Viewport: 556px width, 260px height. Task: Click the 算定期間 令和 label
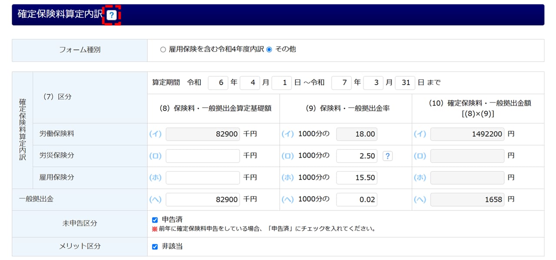point(177,82)
